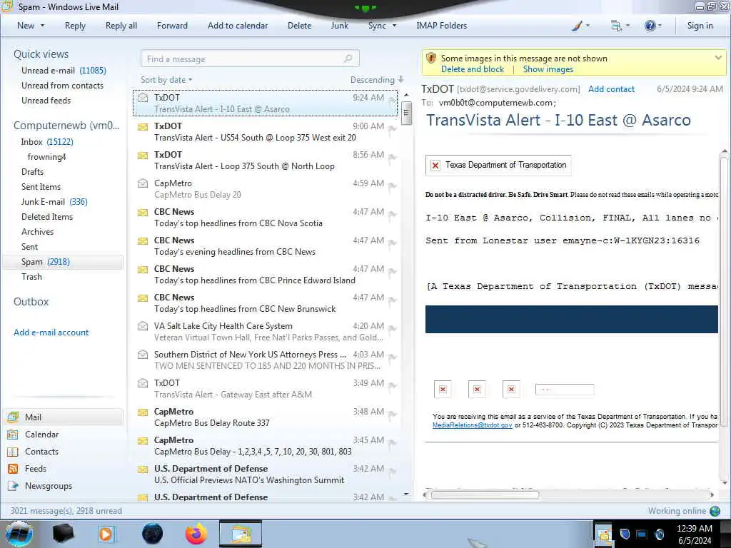Click the message list vertical scrollbar thumb

click(406, 112)
